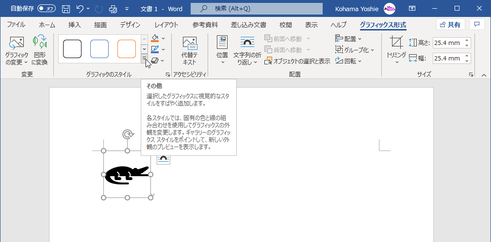Click the style gallery next row arrow

(x=145, y=49)
